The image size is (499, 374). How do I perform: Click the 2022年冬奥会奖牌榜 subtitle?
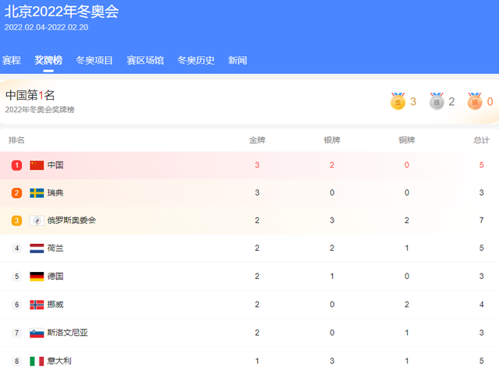(x=40, y=110)
